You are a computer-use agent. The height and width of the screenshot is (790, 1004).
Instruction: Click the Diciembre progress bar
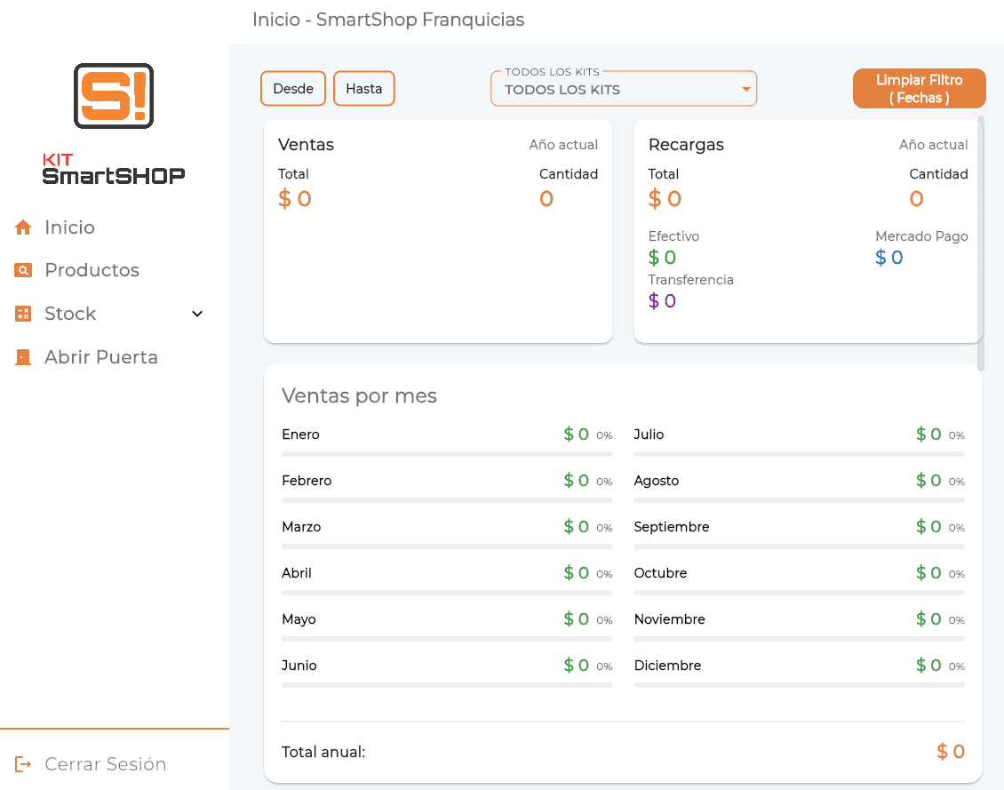[x=798, y=684]
